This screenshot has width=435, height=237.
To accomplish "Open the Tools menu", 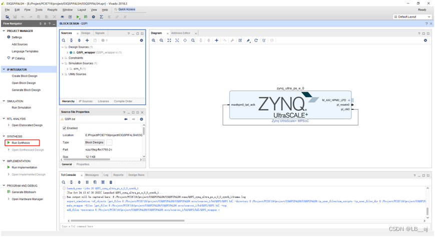I will pyautogui.click(x=39, y=10).
